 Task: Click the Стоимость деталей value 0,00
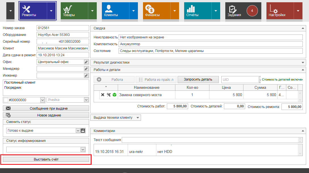(234, 106)
